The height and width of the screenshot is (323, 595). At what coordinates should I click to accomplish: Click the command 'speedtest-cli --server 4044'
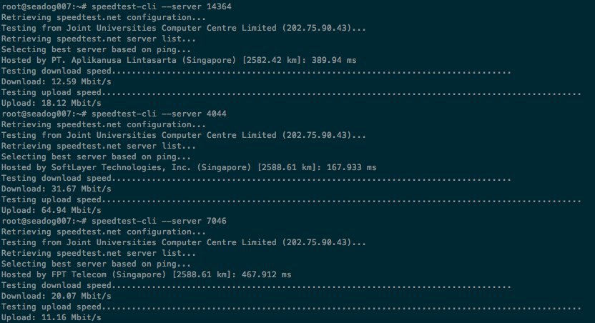click(x=159, y=114)
